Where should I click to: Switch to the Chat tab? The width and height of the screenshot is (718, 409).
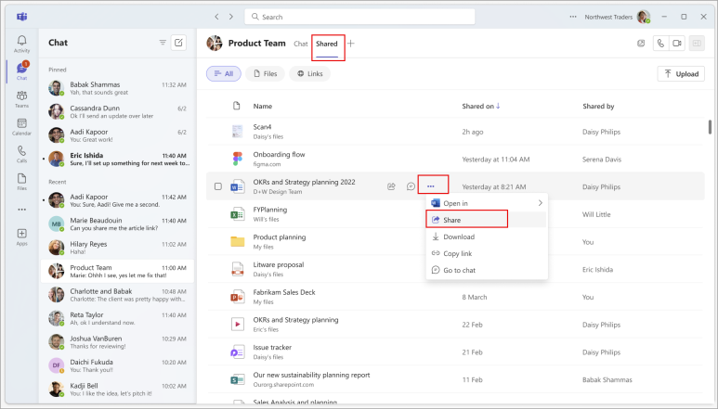(x=300, y=44)
